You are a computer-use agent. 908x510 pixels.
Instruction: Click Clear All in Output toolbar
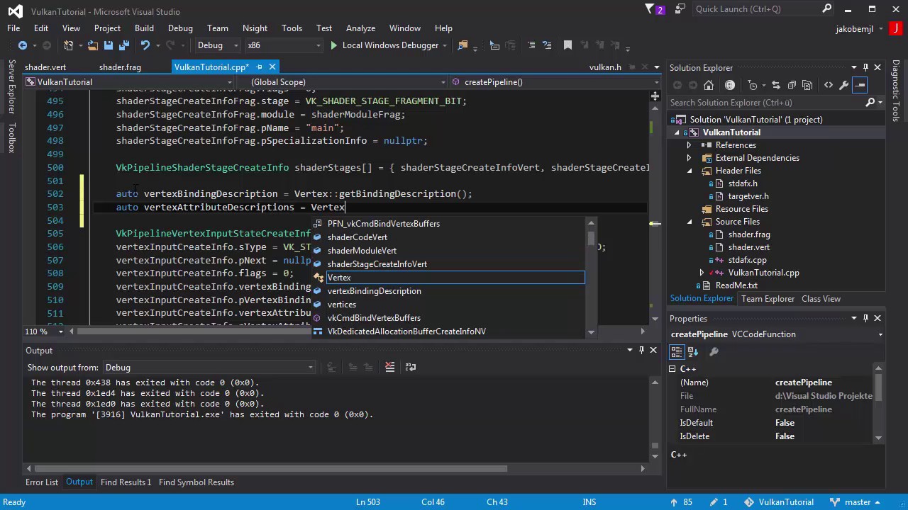[389, 367]
